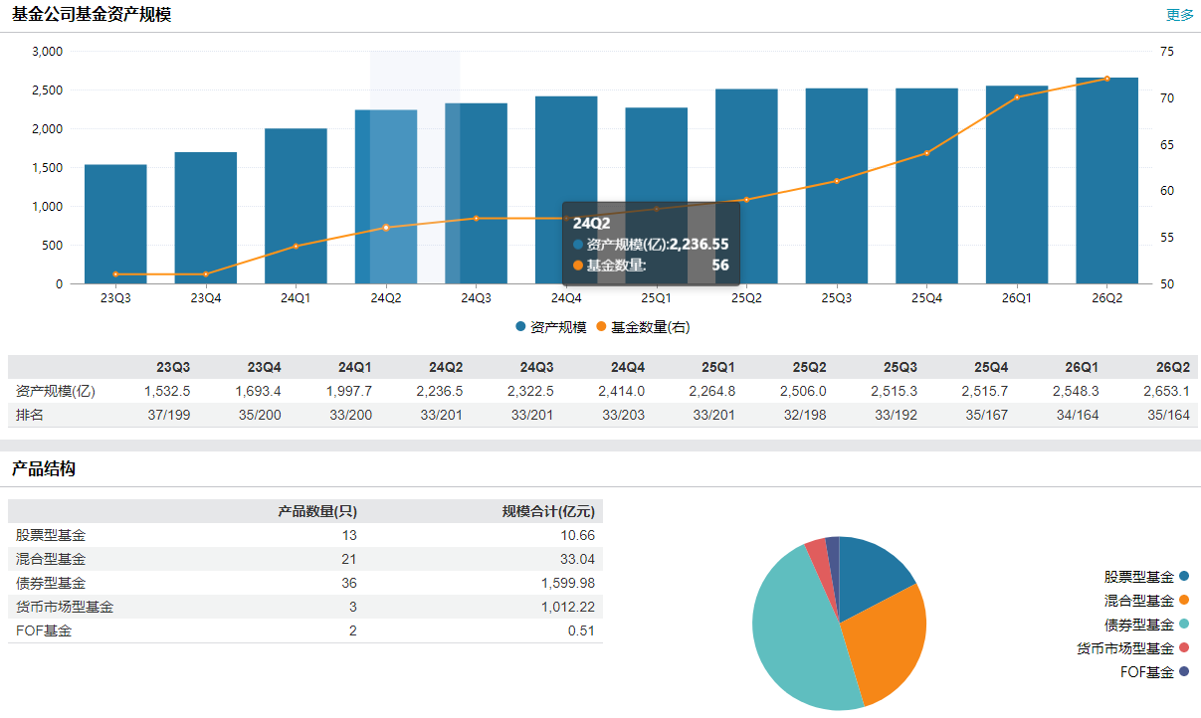Toggle FOF基金 pie legend marker
Viewport: 1201px width, 718px height.
[1184, 671]
